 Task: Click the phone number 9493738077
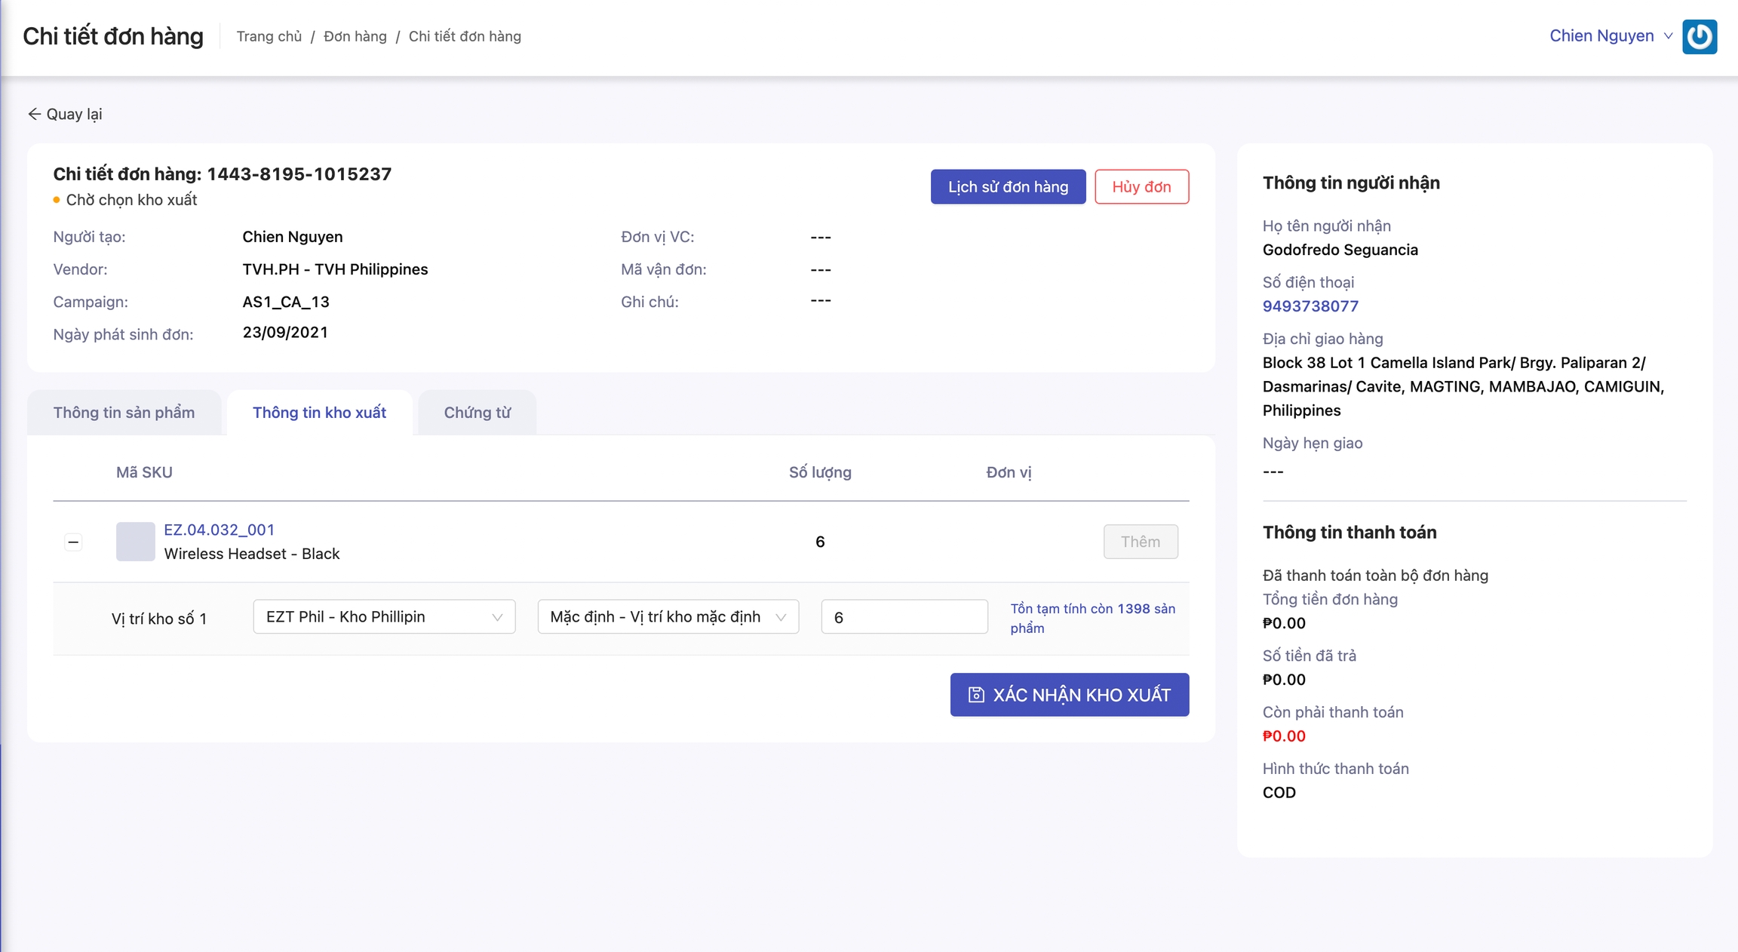pos(1310,306)
